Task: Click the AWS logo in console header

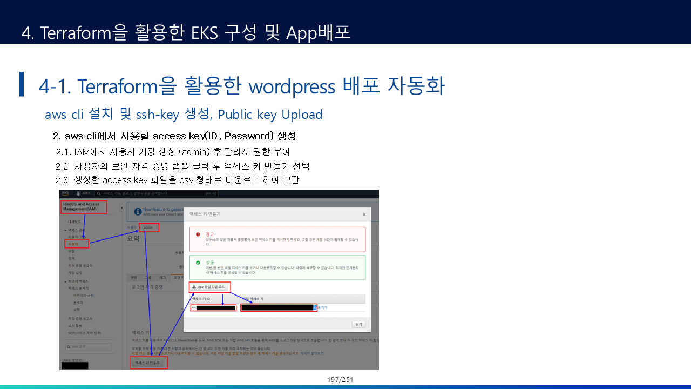Action: coord(65,193)
